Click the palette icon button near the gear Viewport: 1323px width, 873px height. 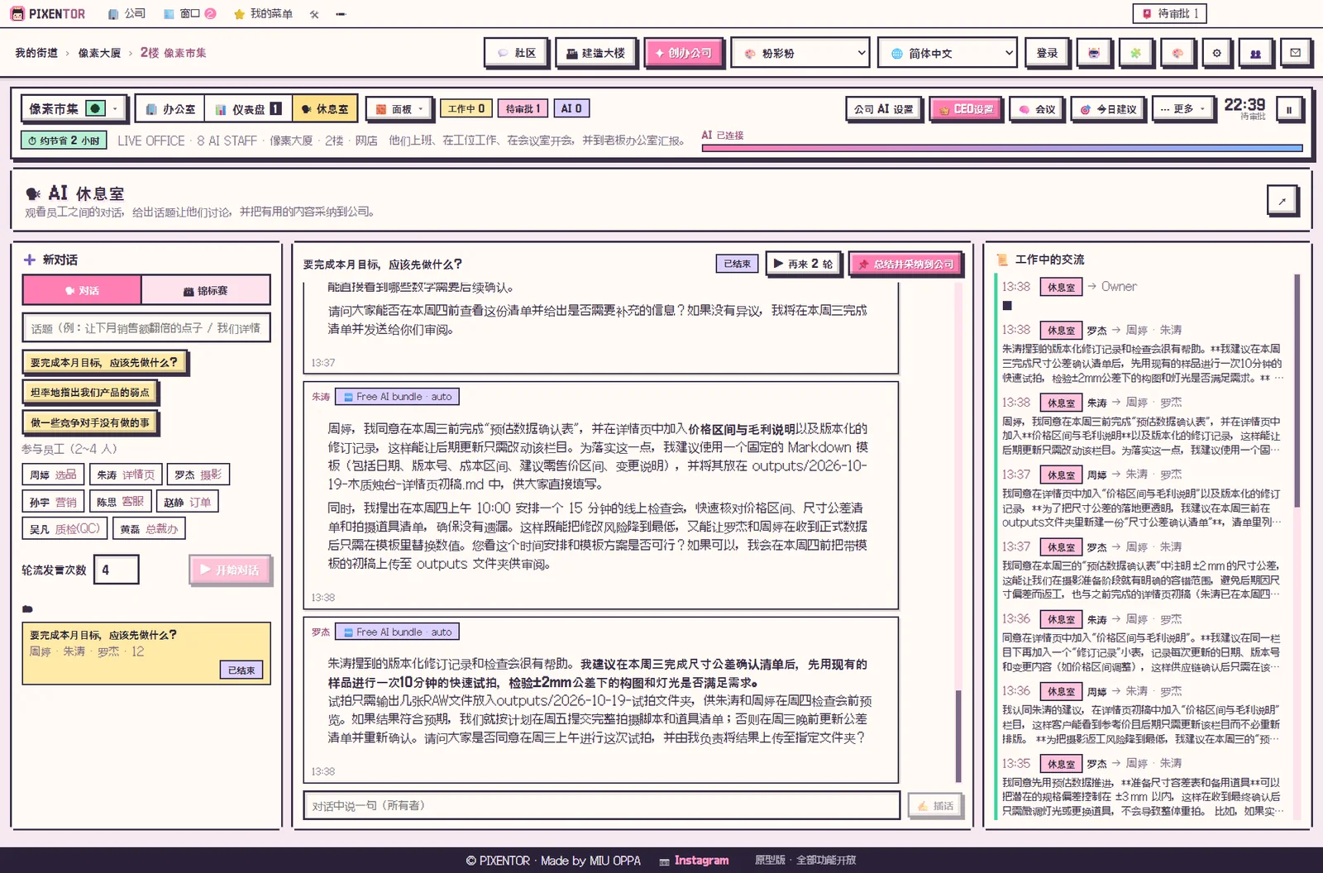coord(1177,53)
